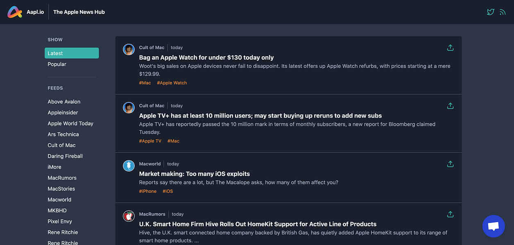Open headline Bag an Apple Watch for under $130
The width and height of the screenshot is (514, 245).
click(206, 58)
